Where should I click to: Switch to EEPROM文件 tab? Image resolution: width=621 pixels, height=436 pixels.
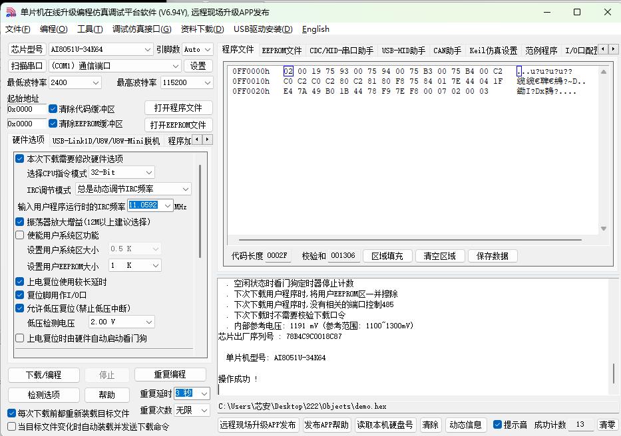[x=282, y=51]
